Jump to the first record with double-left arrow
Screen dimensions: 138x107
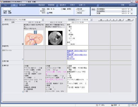pyautogui.click(x=101, y=20)
